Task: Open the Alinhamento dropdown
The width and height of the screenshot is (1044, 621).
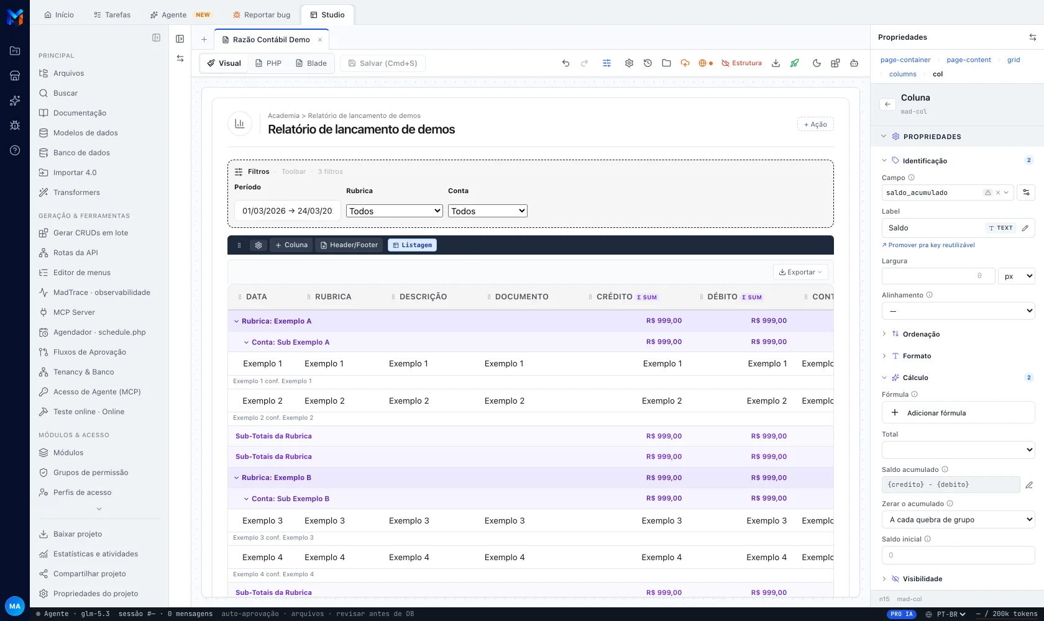Action: [958, 311]
